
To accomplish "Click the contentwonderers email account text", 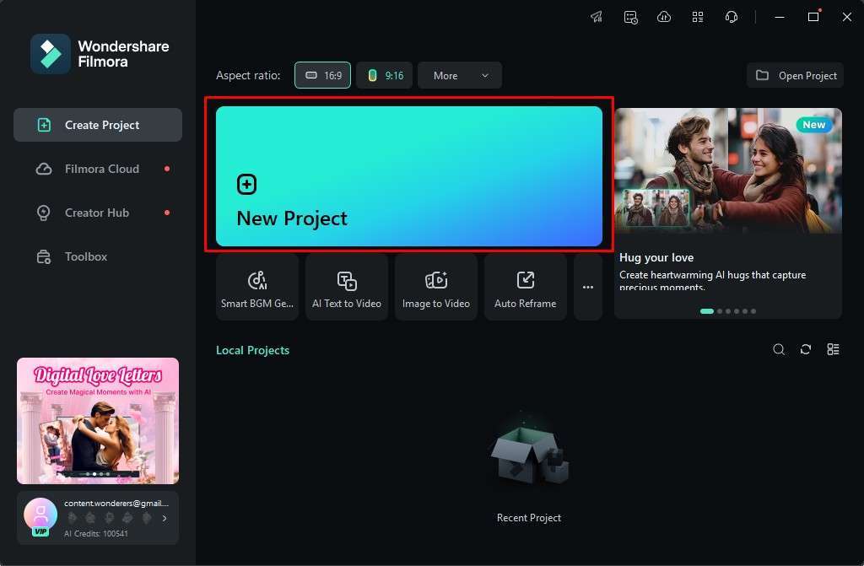I will click(116, 504).
